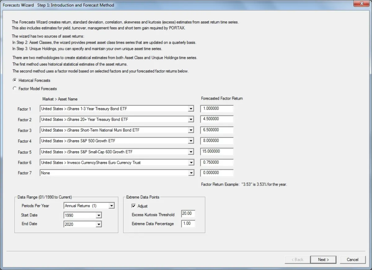Viewport: 372px width, 270px height.
Task: Click the disabled Back button
Action: [x=297, y=260]
